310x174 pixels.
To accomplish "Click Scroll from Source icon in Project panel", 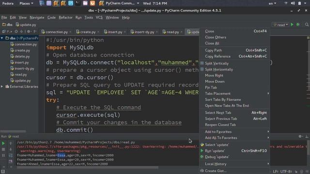I will click(16, 31).
